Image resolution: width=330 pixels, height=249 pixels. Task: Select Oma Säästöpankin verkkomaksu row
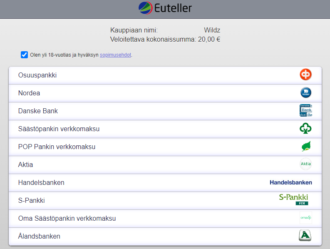tap(165, 219)
